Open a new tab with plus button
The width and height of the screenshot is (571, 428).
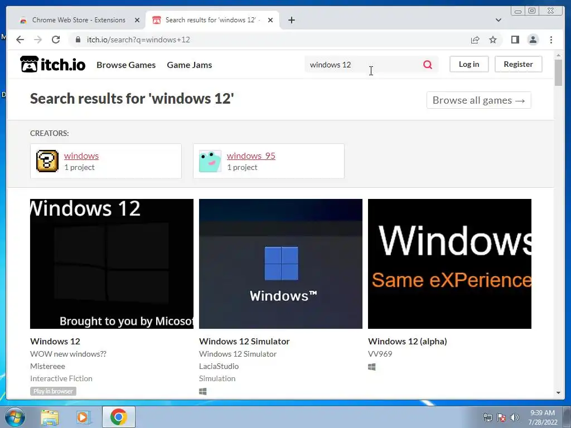(x=291, y=20)
